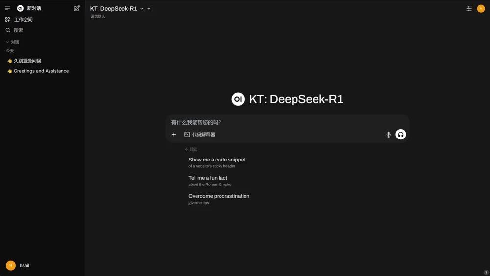The image size is (490, 276).
Task: Click the model logo beside the KT: DeepSeek-R1 heading
Action: coord(238,99)
